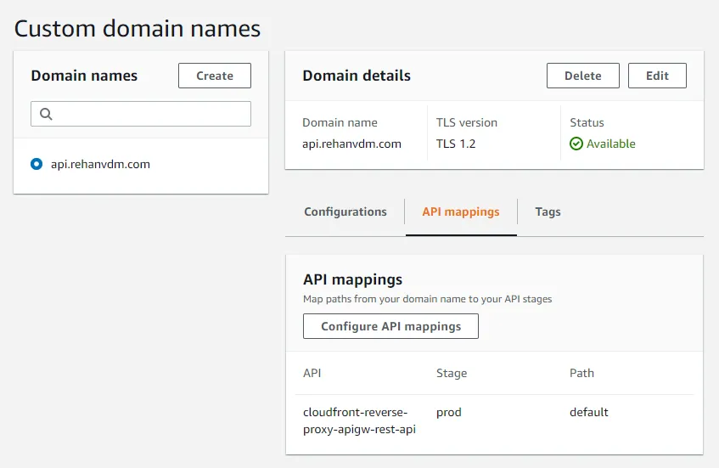Click the API column header
Screen dimensions: 719x468
[312, 373]
